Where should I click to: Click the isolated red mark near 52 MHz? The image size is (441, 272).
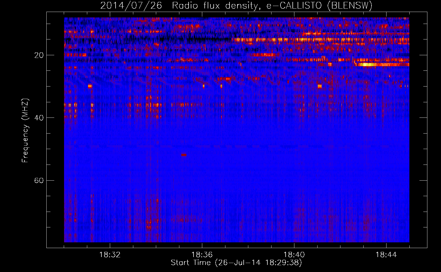click(184, 155)
